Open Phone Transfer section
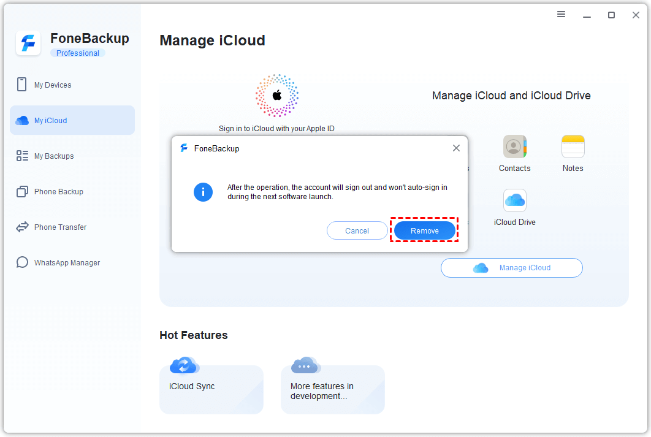The width and height of the screenshot is (651, 437). [60, 227]
